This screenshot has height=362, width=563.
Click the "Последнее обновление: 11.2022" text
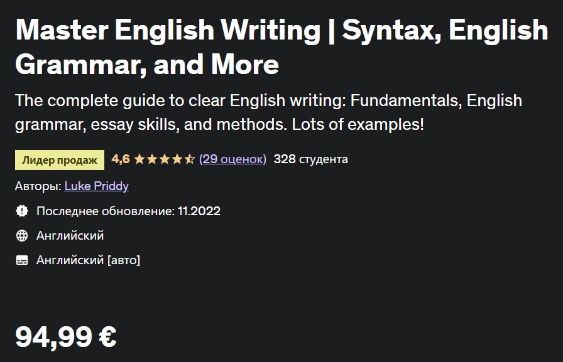pyautogui.click(x=128, y=211)
